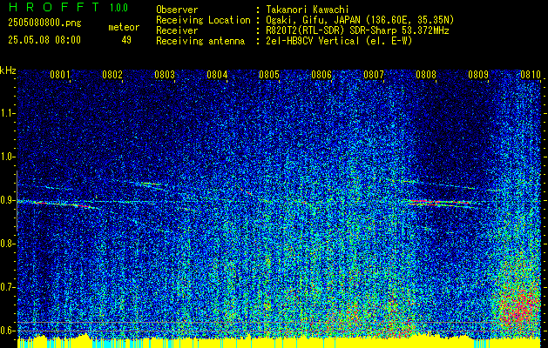This screenshot has width=548, height=348.
Task: Click the R820T2(RTL-SDR) SDR-Sharp receiver text
Action: click(357, 30)
